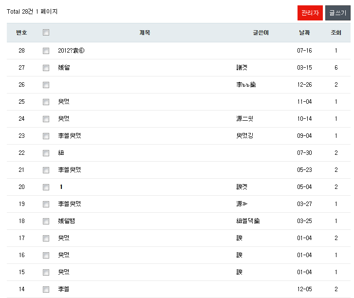
Task: Click the 제목 column header
Action: click(x=145, y=33)
